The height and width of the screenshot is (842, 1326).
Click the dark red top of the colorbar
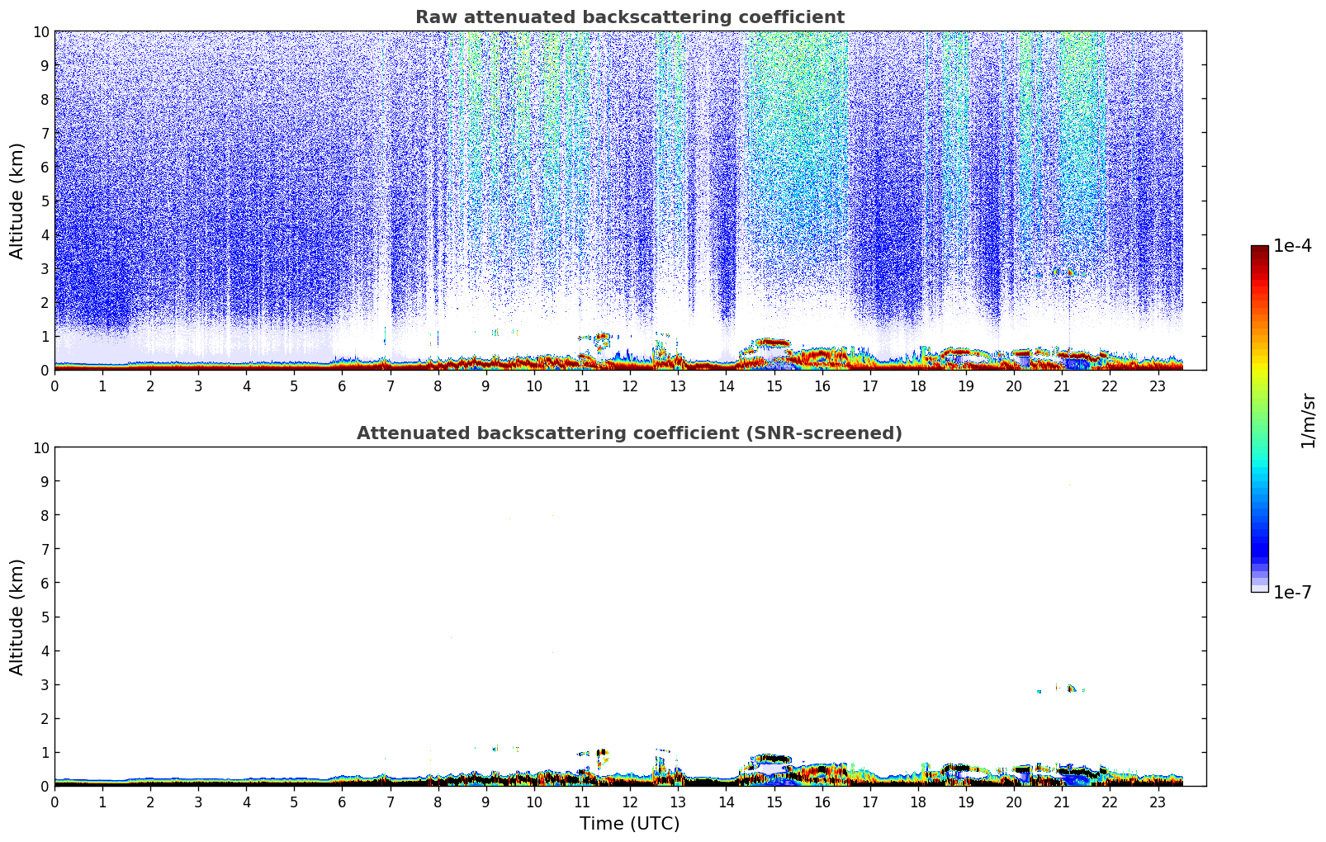(x=1259, y=252)
